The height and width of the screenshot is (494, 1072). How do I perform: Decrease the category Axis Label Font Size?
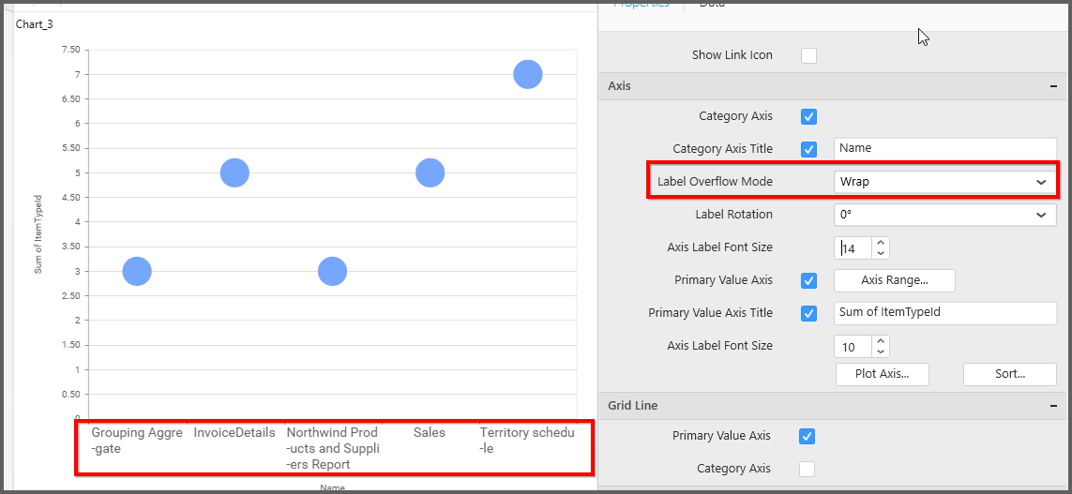pos(880,253)
